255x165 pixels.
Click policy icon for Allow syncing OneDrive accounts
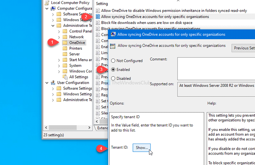pyautogui.click(x=98, y=17)
